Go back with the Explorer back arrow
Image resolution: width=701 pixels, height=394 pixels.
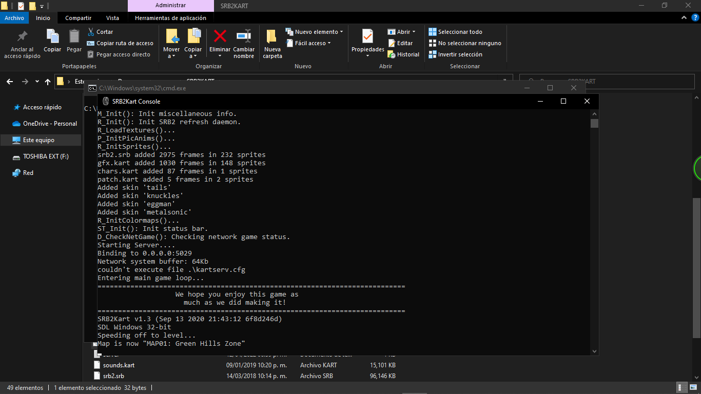(x=9, y=82)
